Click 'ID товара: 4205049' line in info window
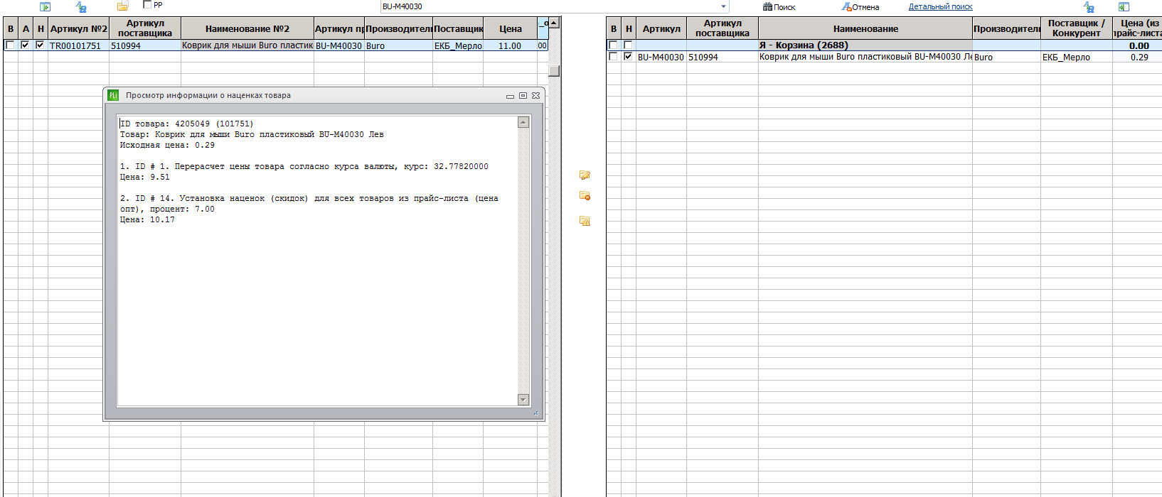 tap(186, 124)
